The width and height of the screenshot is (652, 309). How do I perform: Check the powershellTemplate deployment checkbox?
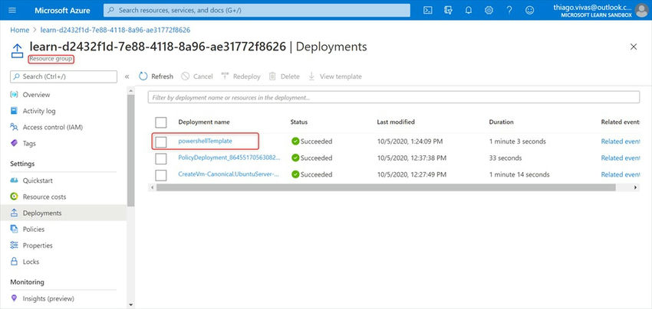[x=161, y=141]
